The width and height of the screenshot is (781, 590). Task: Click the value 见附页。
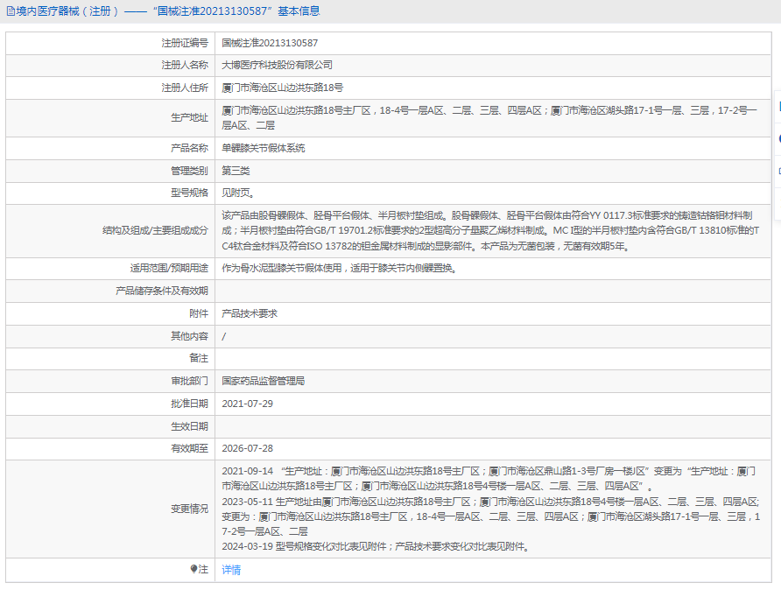(238, 193)
